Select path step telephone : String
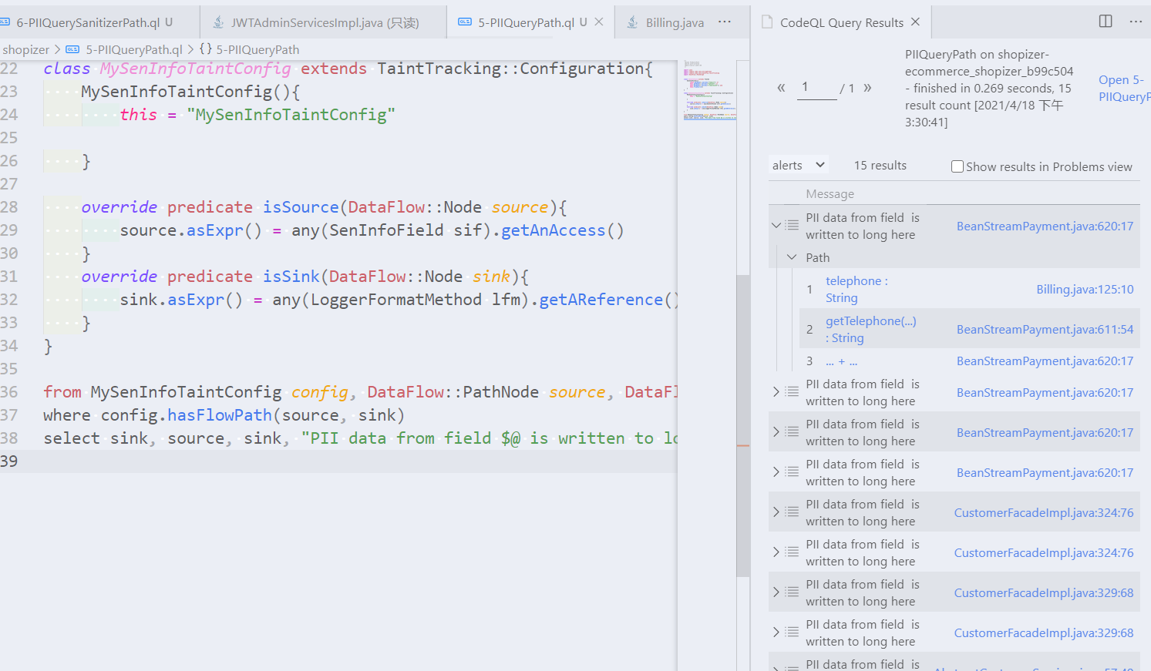Viewport: 1151px width, 671px height. point(857,290)
